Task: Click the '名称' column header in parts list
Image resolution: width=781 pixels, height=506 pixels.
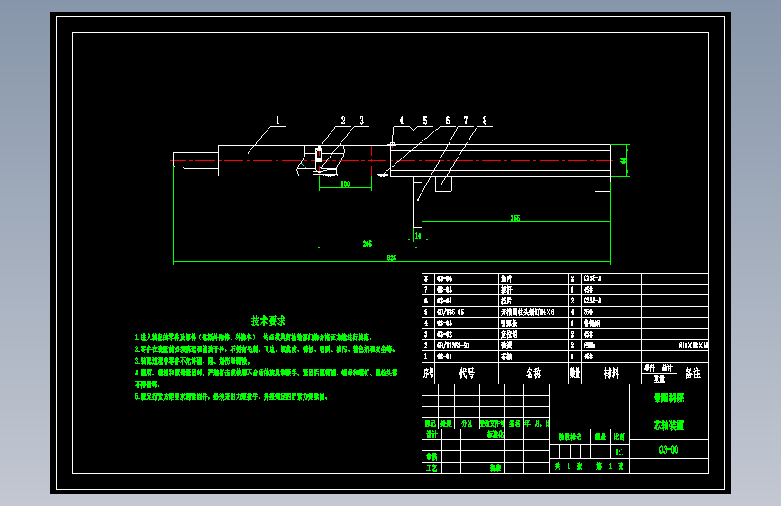Action: coord(533,373)
